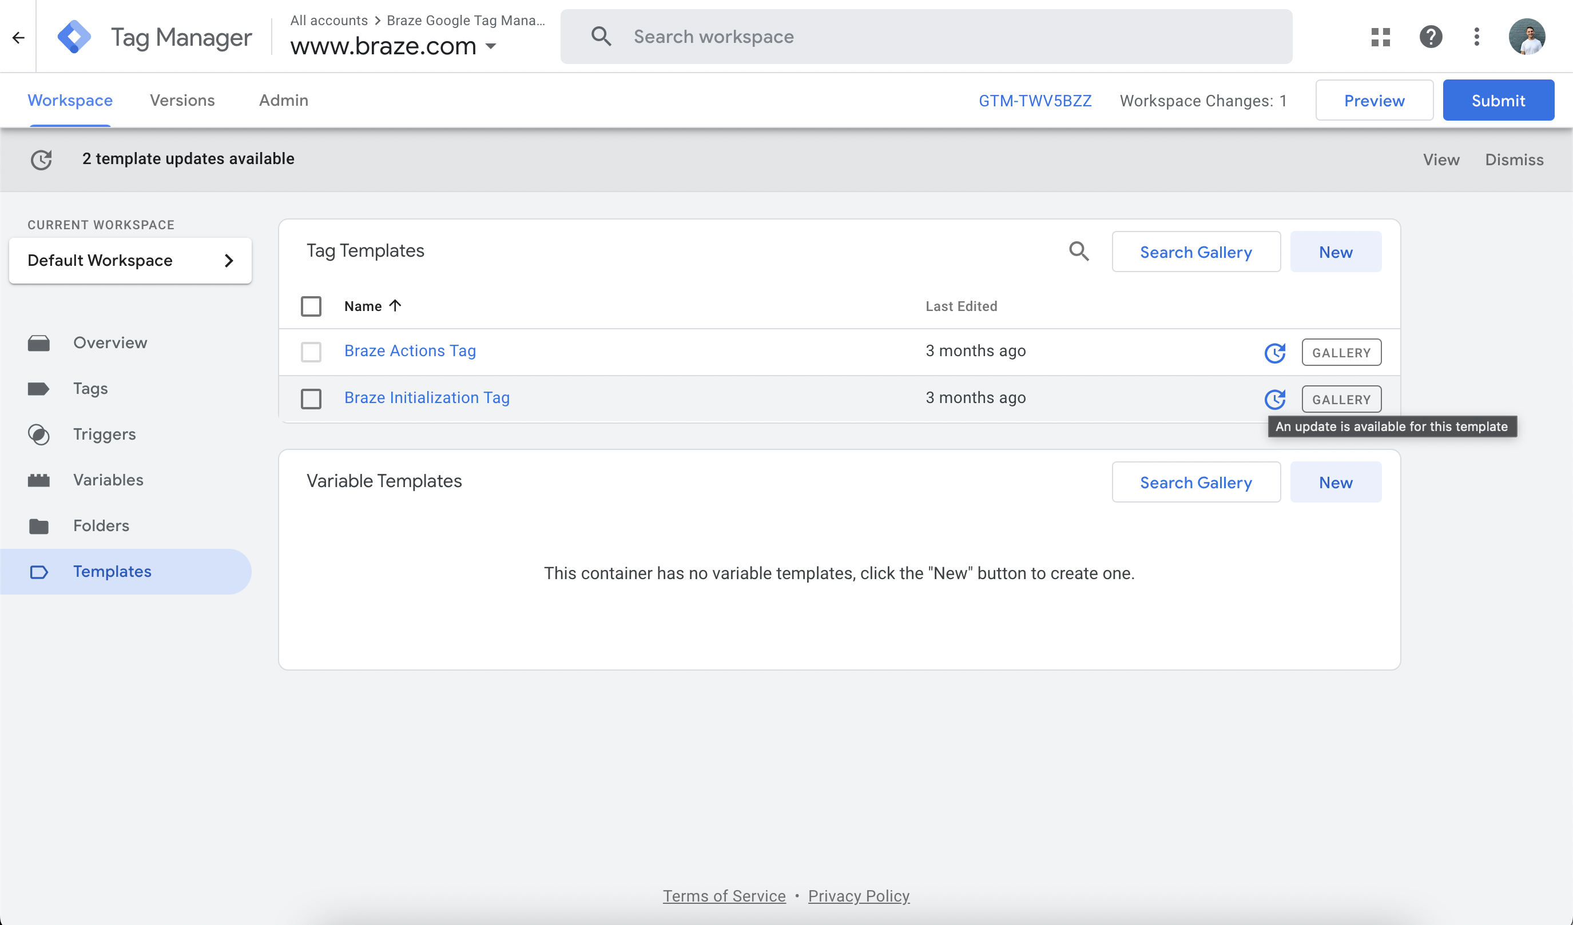Viewport: 1573px width, 925px height.
Task: Switch to the Versions tab
Action: click(182, 100)
